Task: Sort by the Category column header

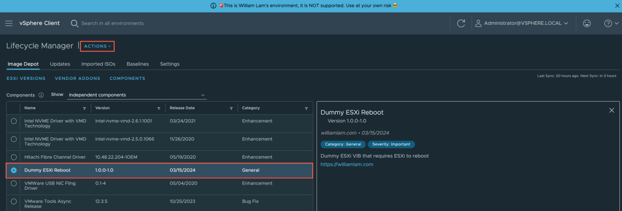Action: pyautogui.click(x=251, y=108)
